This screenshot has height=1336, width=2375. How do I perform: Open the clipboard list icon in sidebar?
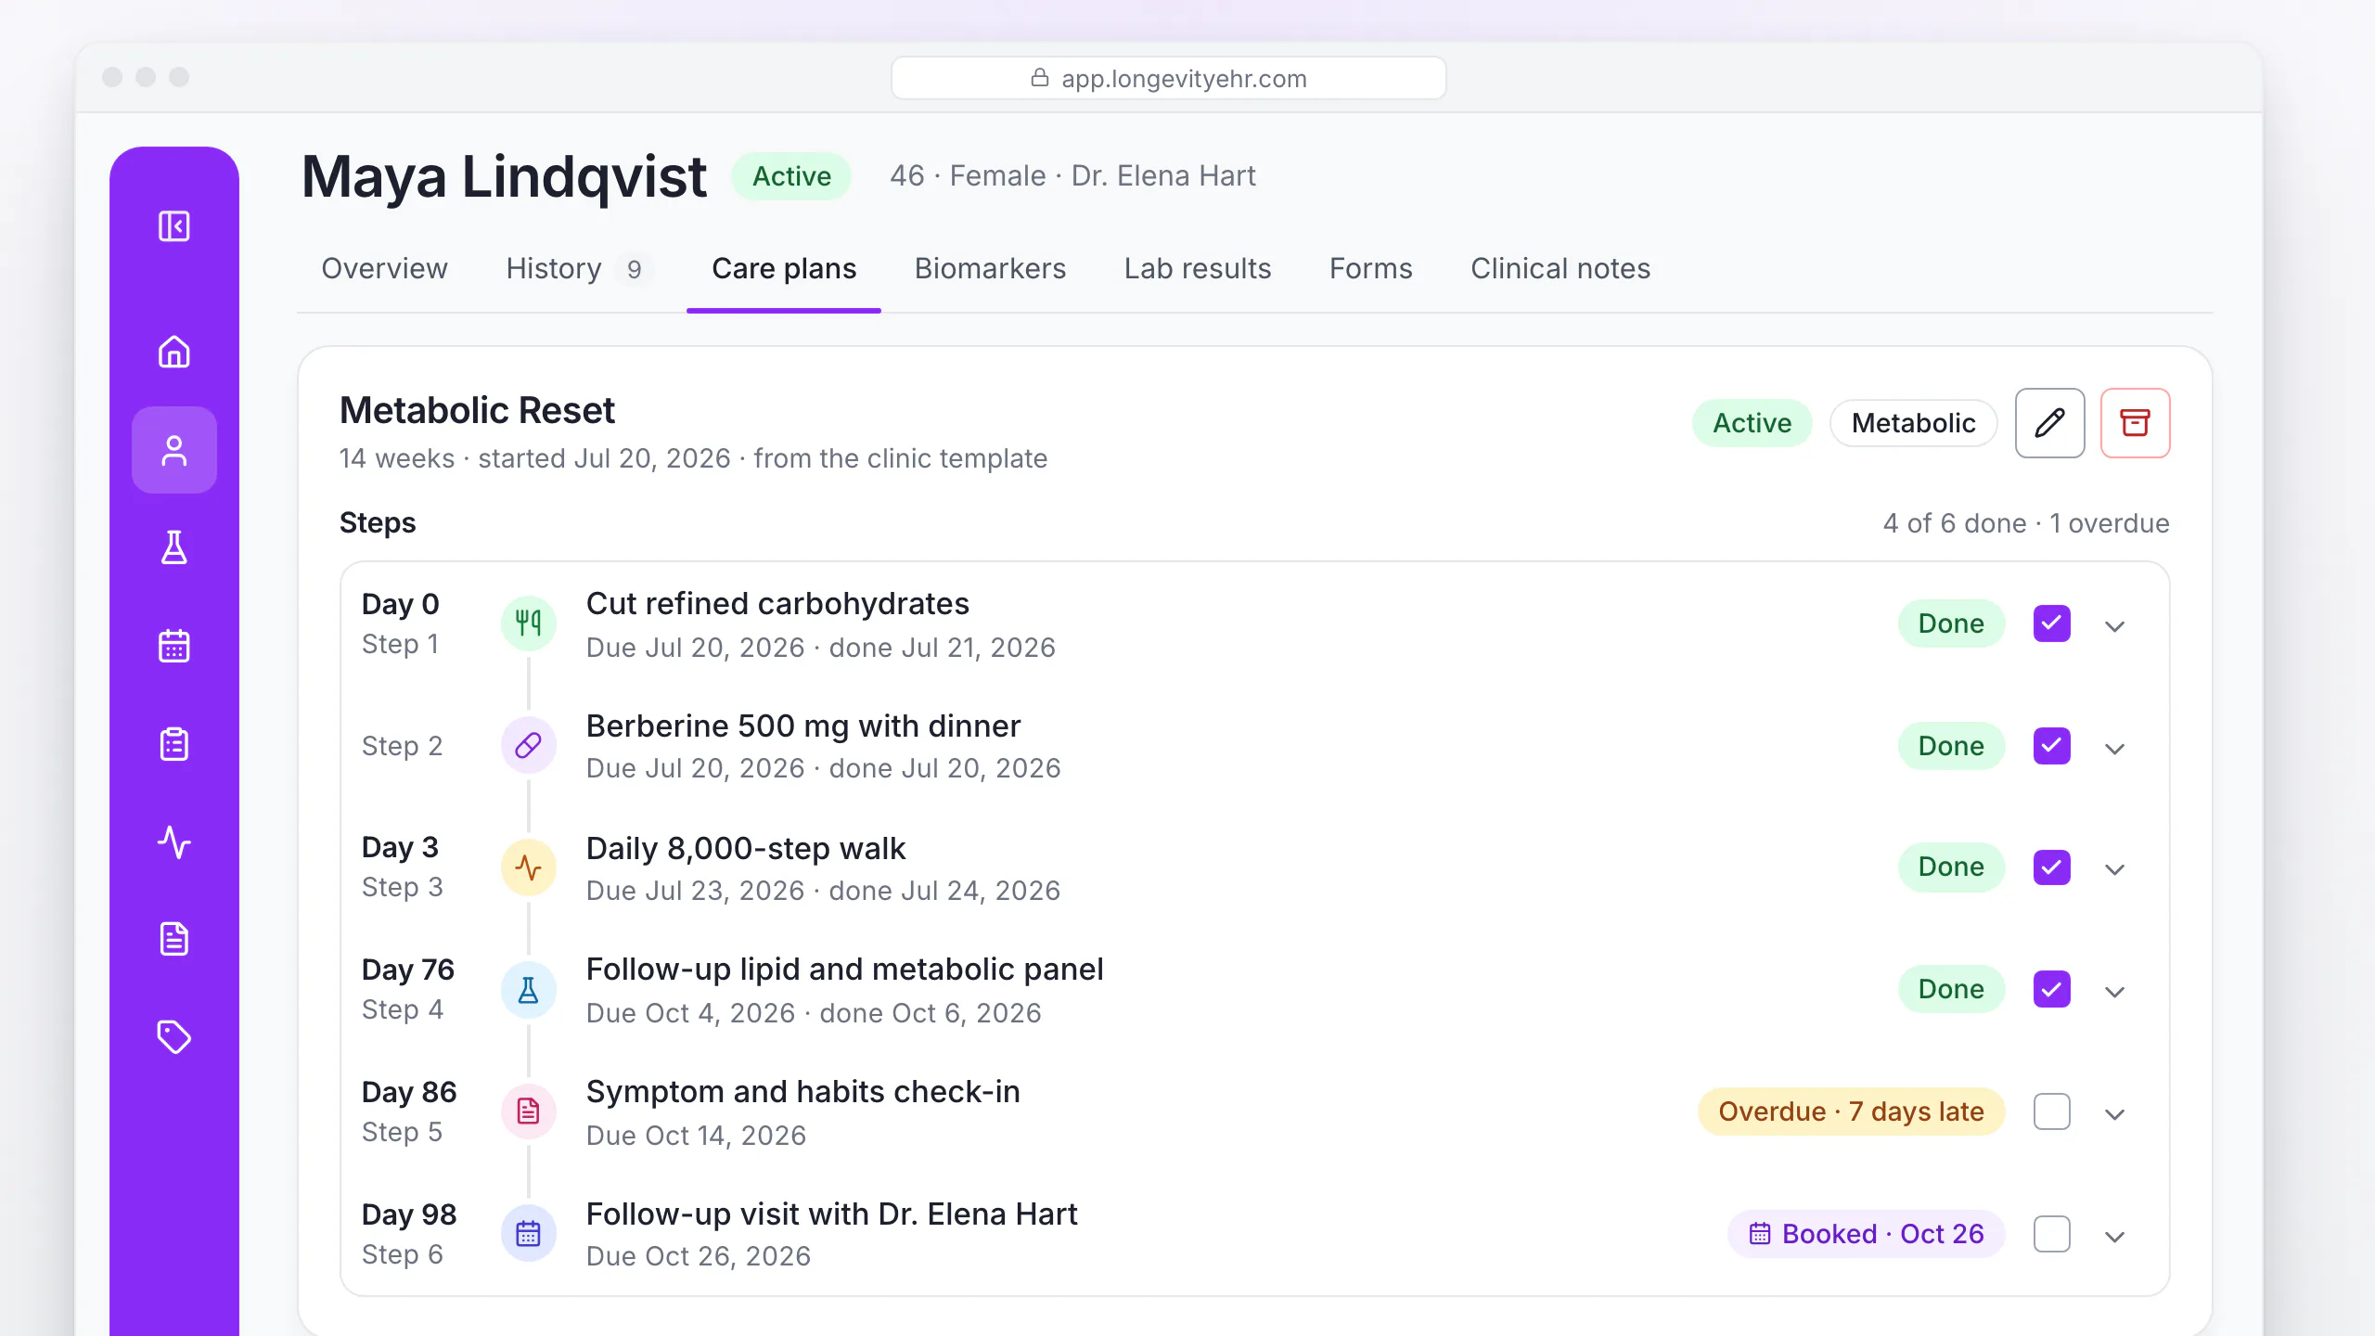(x=173, y=744)
